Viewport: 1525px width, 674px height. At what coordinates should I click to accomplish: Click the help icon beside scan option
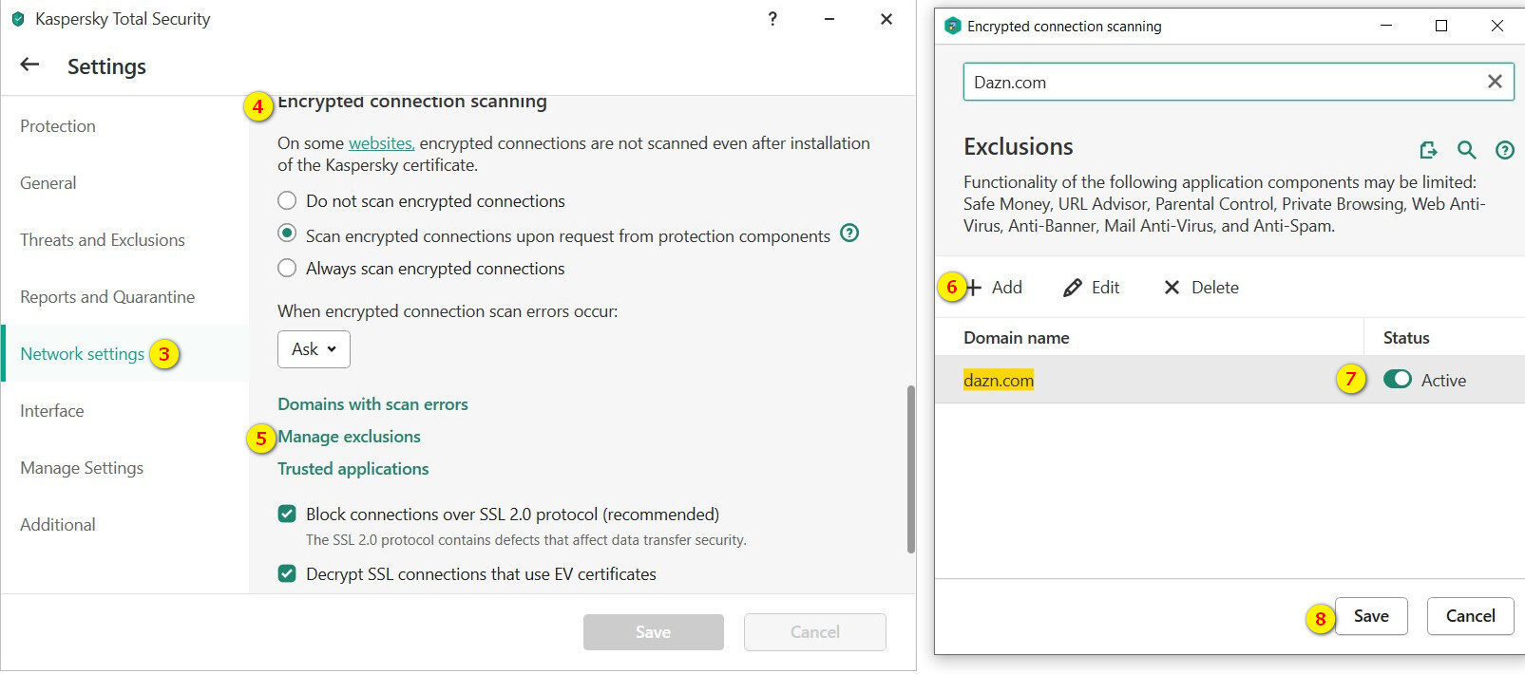(849, 234)
